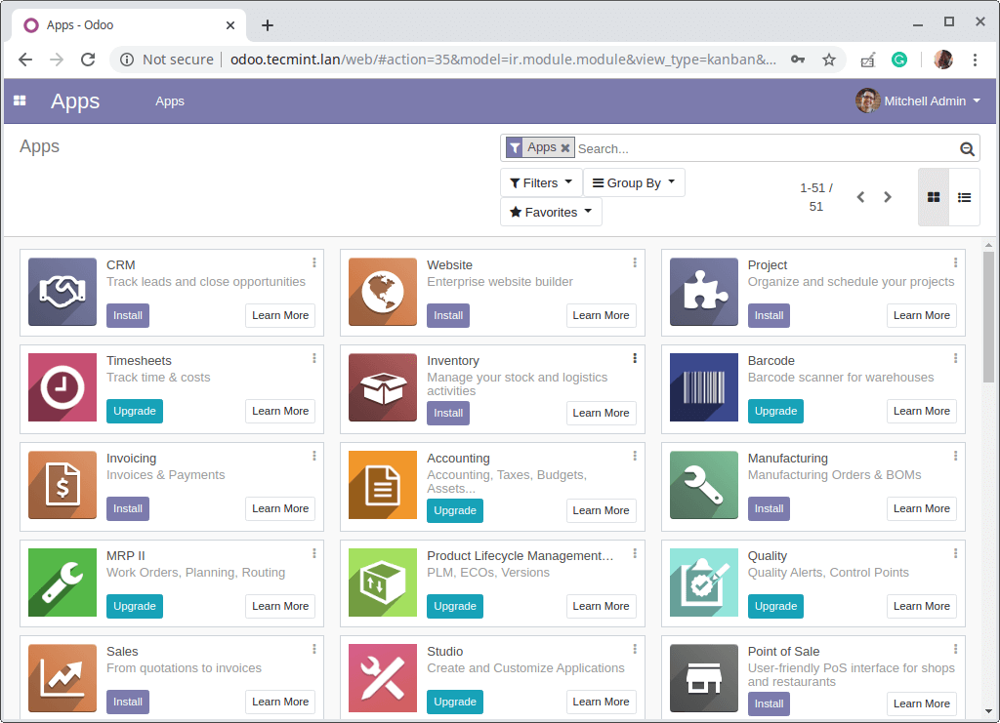This screenshot has height=723, width=1000.
Task: Open Accounting card options menu
Action: 635,456
